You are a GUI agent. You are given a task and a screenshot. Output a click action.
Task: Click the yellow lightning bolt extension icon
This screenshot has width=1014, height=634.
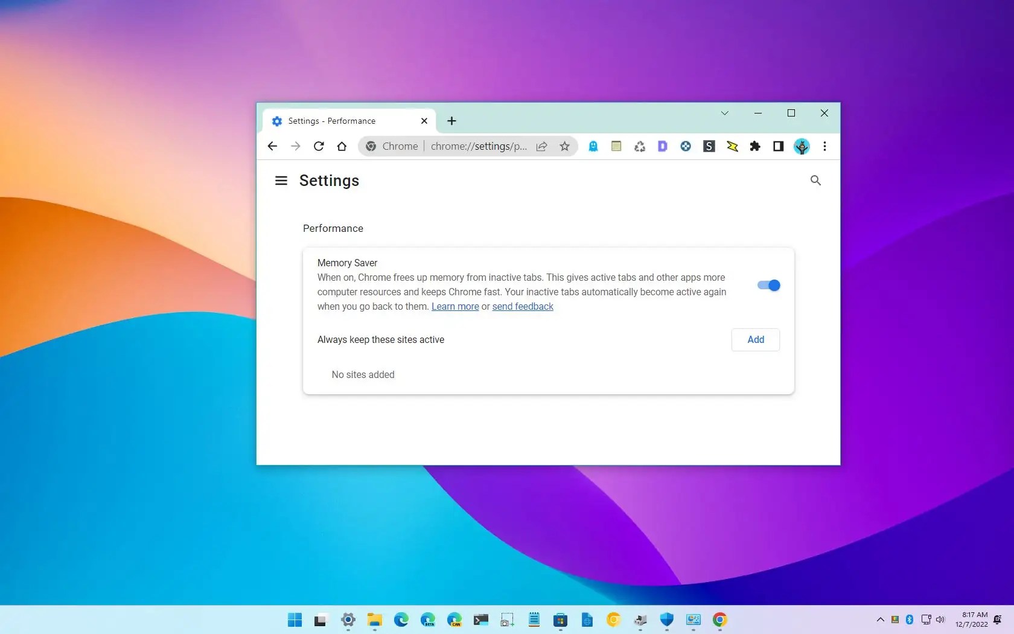[x=732, y=146]
